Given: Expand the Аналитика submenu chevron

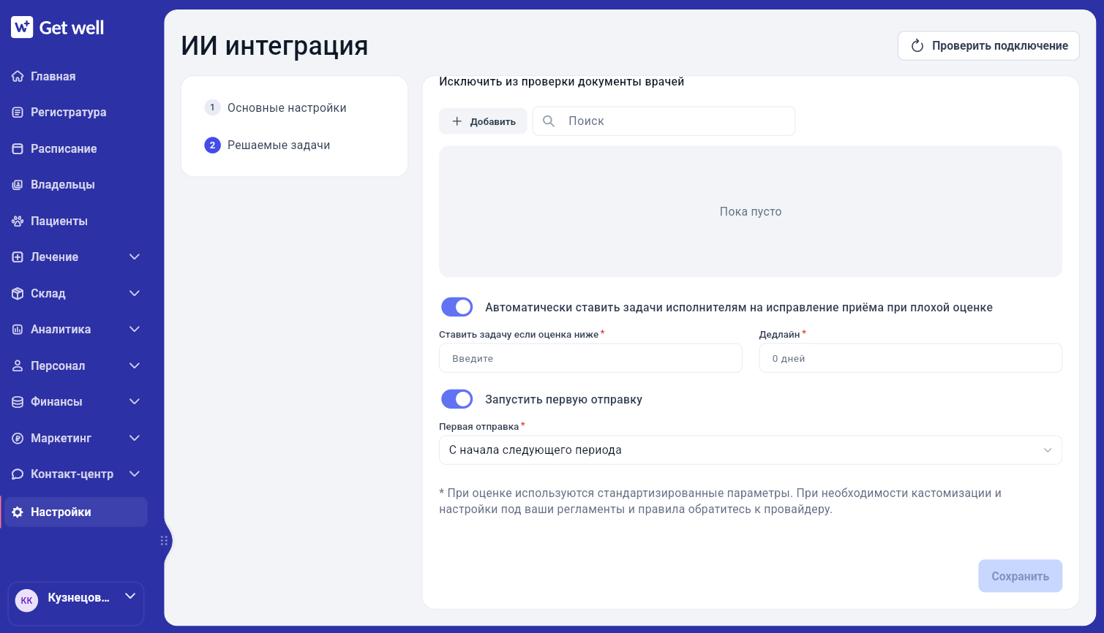Looking at the screenshot, I should click(135, 329).
